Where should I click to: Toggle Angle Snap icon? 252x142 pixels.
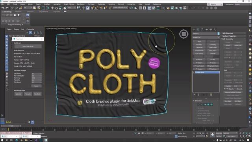point(97,8)
